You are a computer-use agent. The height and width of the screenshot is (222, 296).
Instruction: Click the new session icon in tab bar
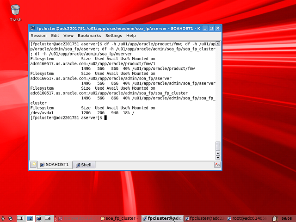33,165
